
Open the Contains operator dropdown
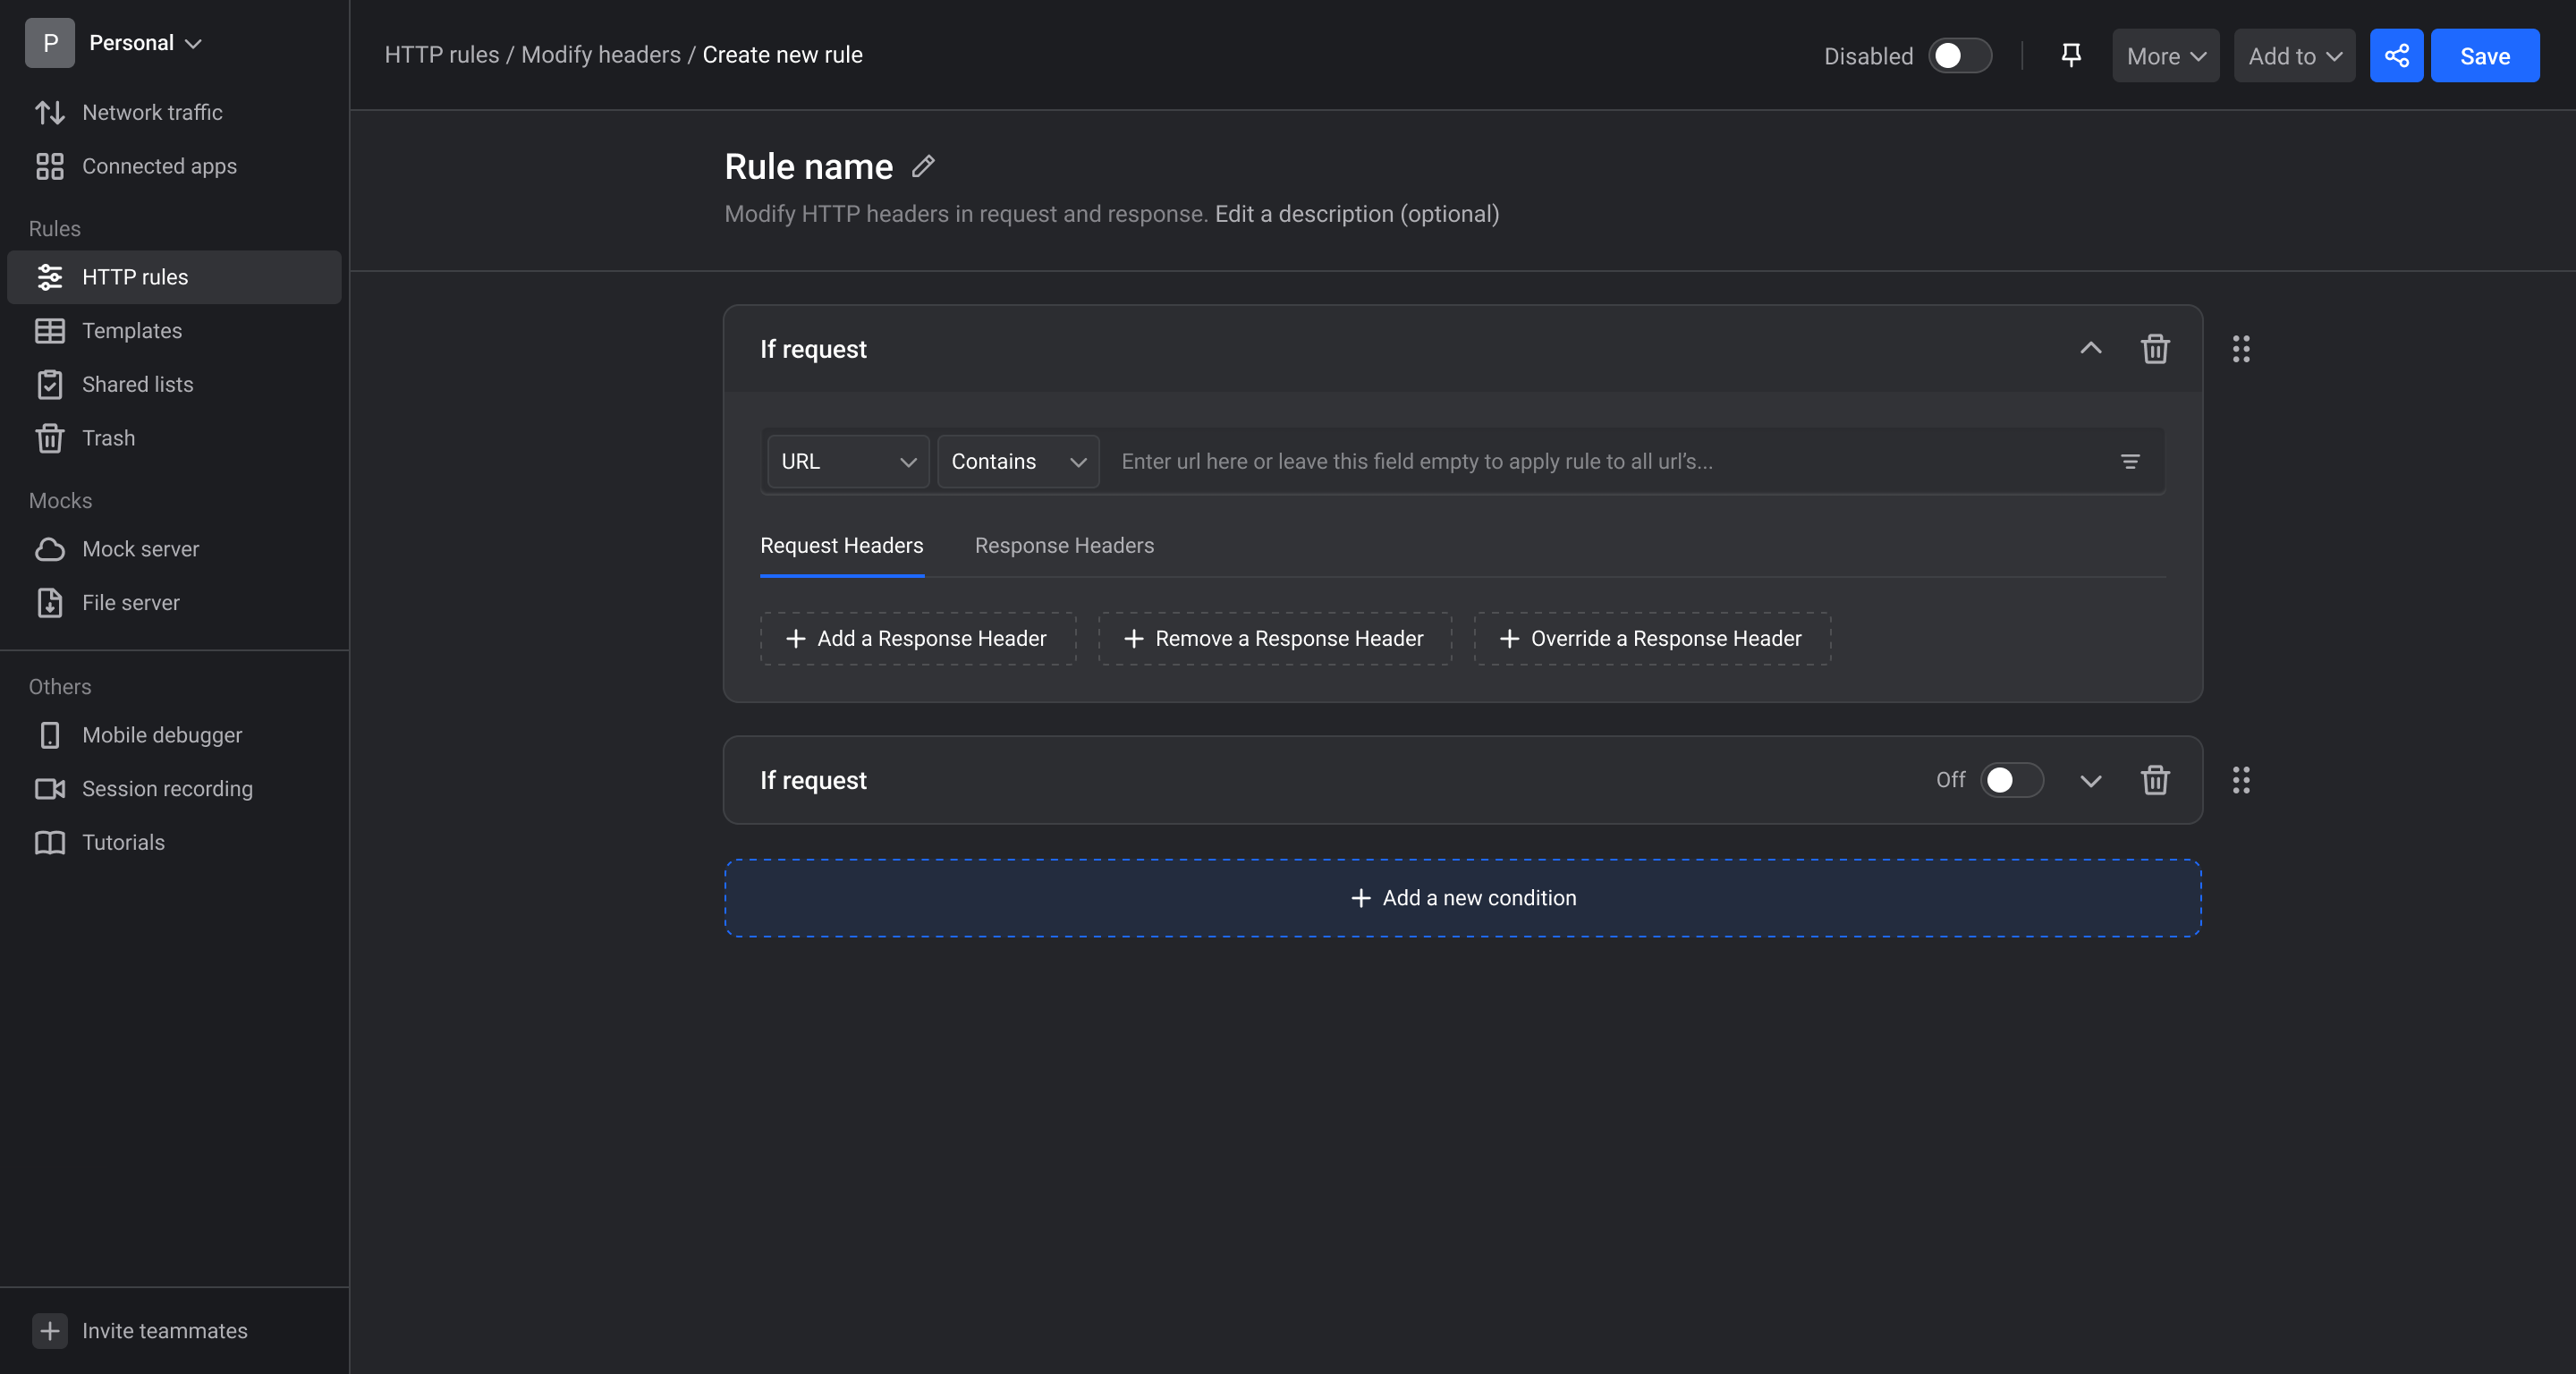point(1018,461)
